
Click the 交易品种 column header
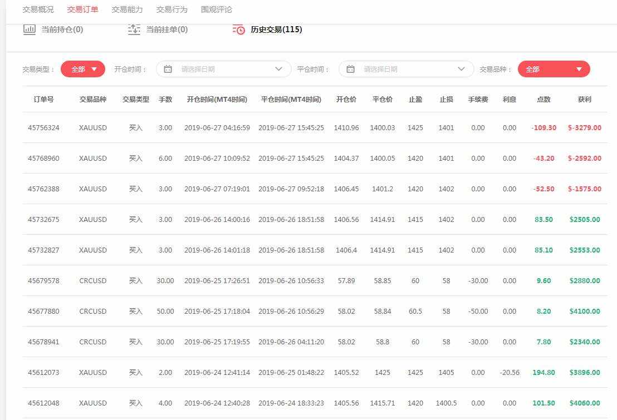(93, 100)
